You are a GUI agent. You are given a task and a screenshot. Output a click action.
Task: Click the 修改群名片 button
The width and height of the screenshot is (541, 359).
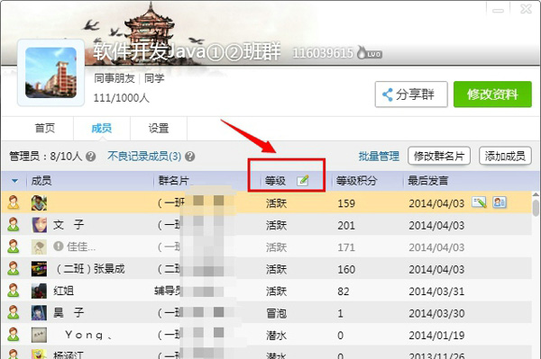(439, 156)
